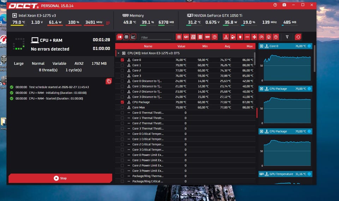Check Core 3 Power Limit checkbox
The height and width of the screenshot is (201, 339).
[x=123, y=171]
